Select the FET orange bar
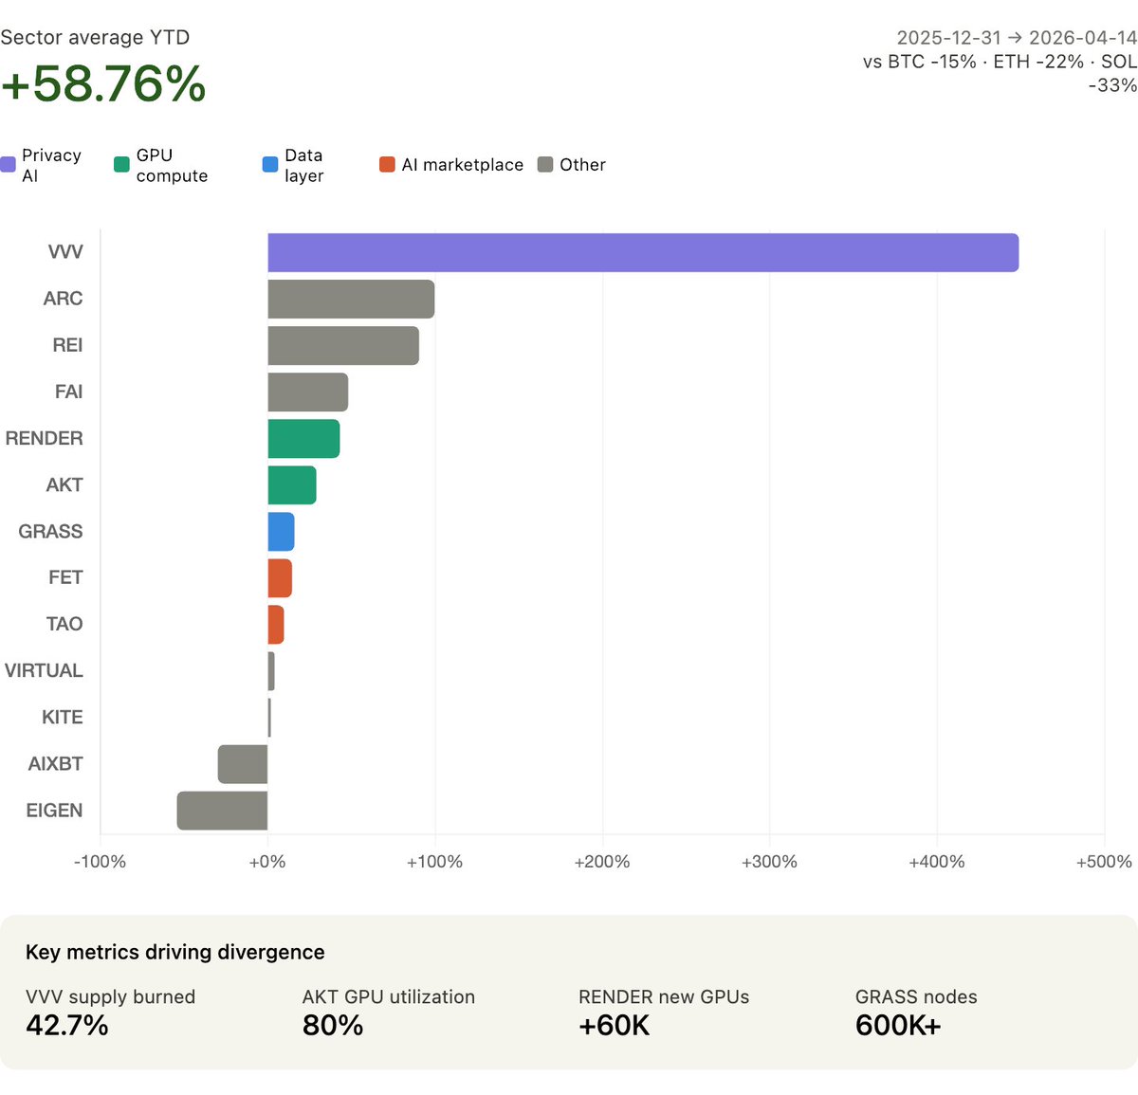 280,578
